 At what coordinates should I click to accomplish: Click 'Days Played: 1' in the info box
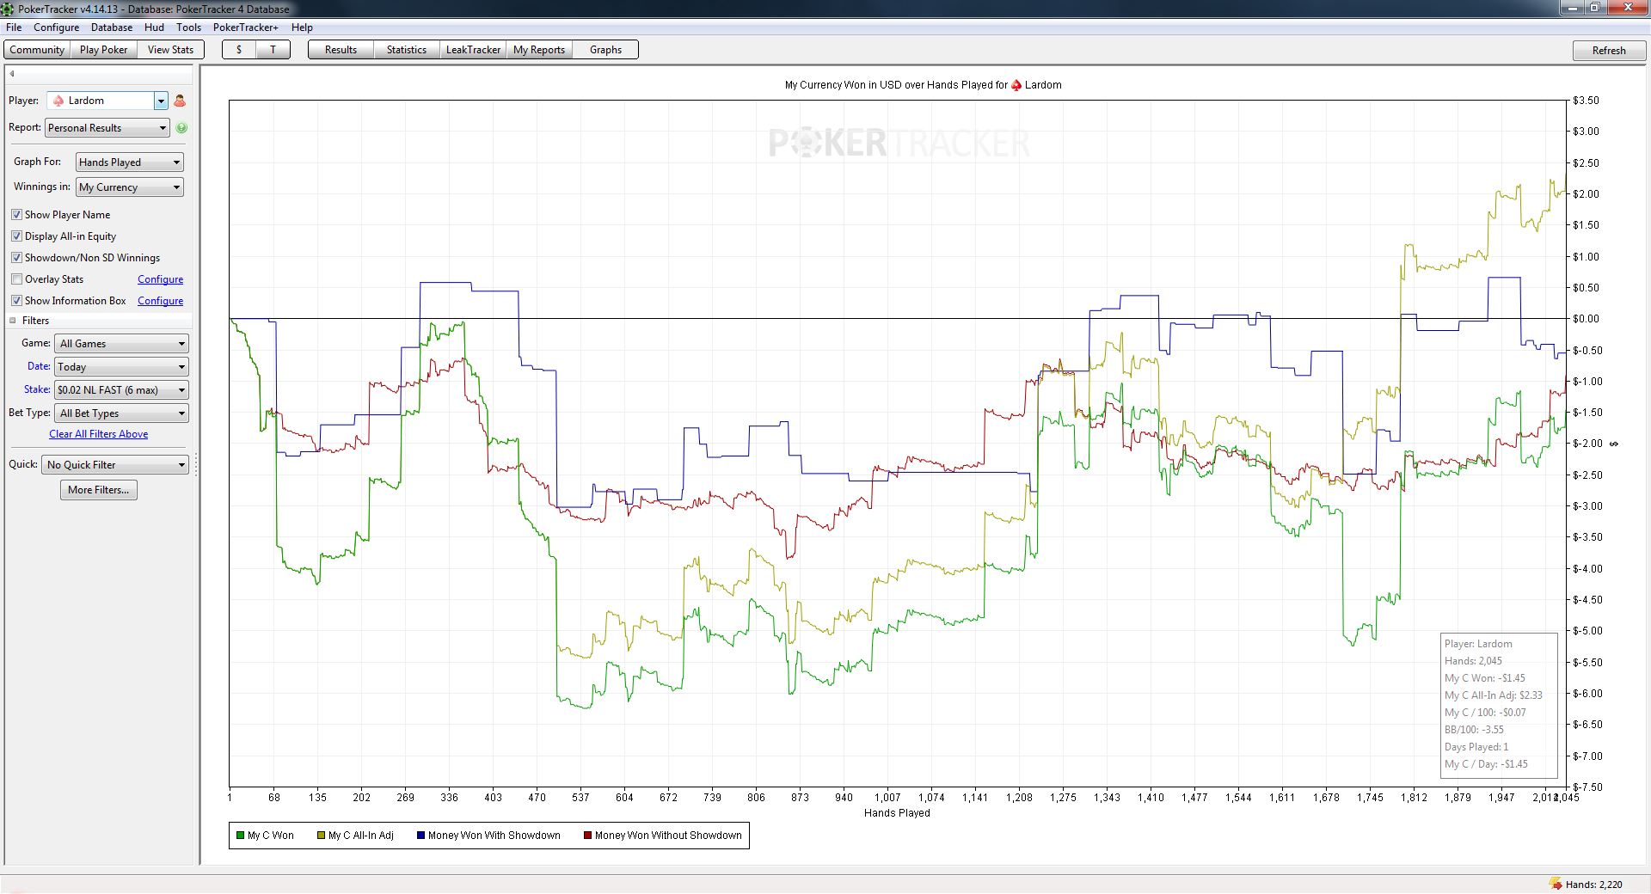point(1476,747)
